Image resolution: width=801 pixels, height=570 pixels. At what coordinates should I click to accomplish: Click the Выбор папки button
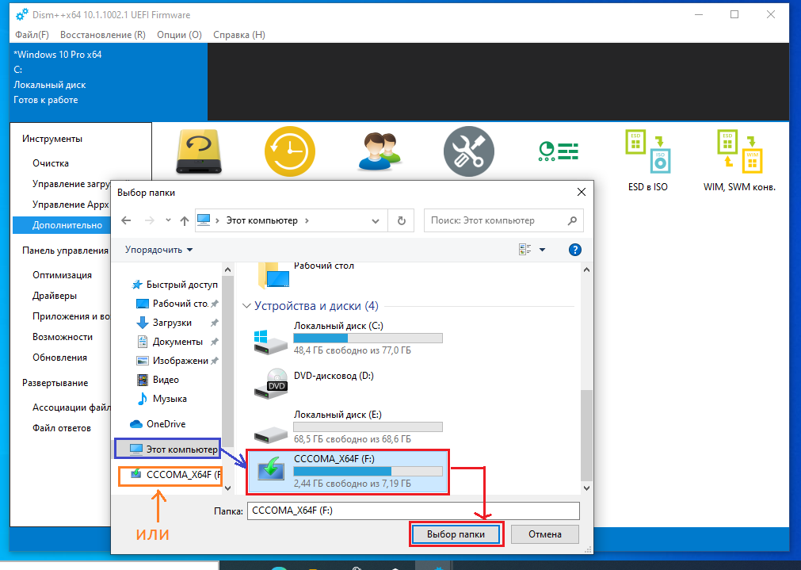click(456, 534)
